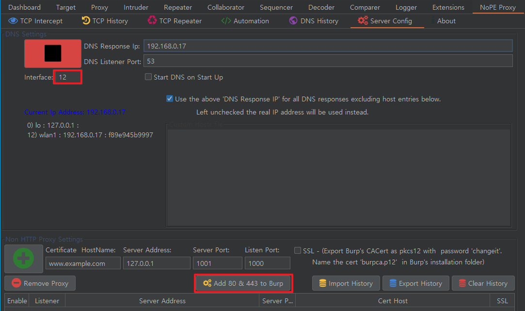
Task: Sort by Server Address column header
Action: coord(162,301)
